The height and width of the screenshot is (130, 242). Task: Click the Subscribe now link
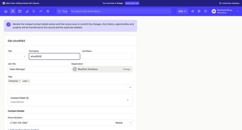click(x=132, y=3)
